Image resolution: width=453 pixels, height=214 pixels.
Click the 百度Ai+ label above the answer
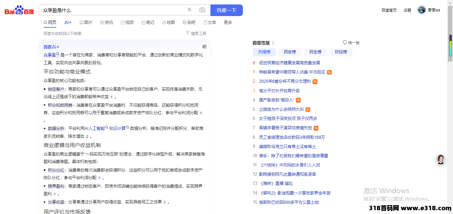point(51,47)
